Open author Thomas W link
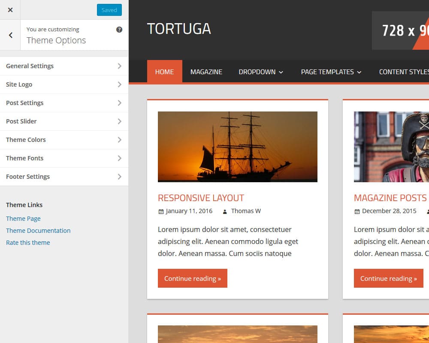429x343 pixels. (246, 211)
